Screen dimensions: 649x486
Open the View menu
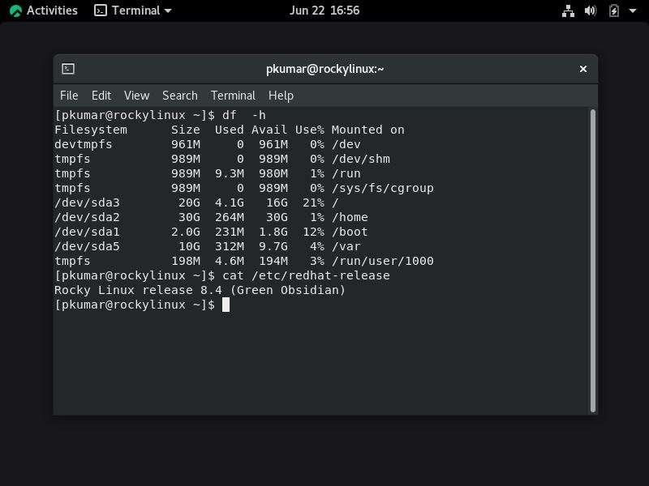tap(135, 96)
